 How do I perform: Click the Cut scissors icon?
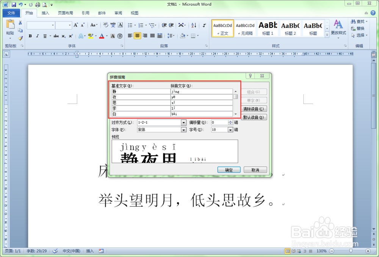point(20,23)
